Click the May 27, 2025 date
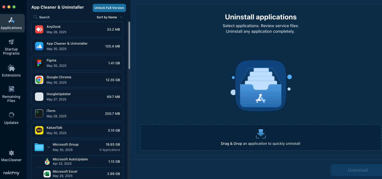Viewport: 382px width, 179px height. tap(56, 99)
